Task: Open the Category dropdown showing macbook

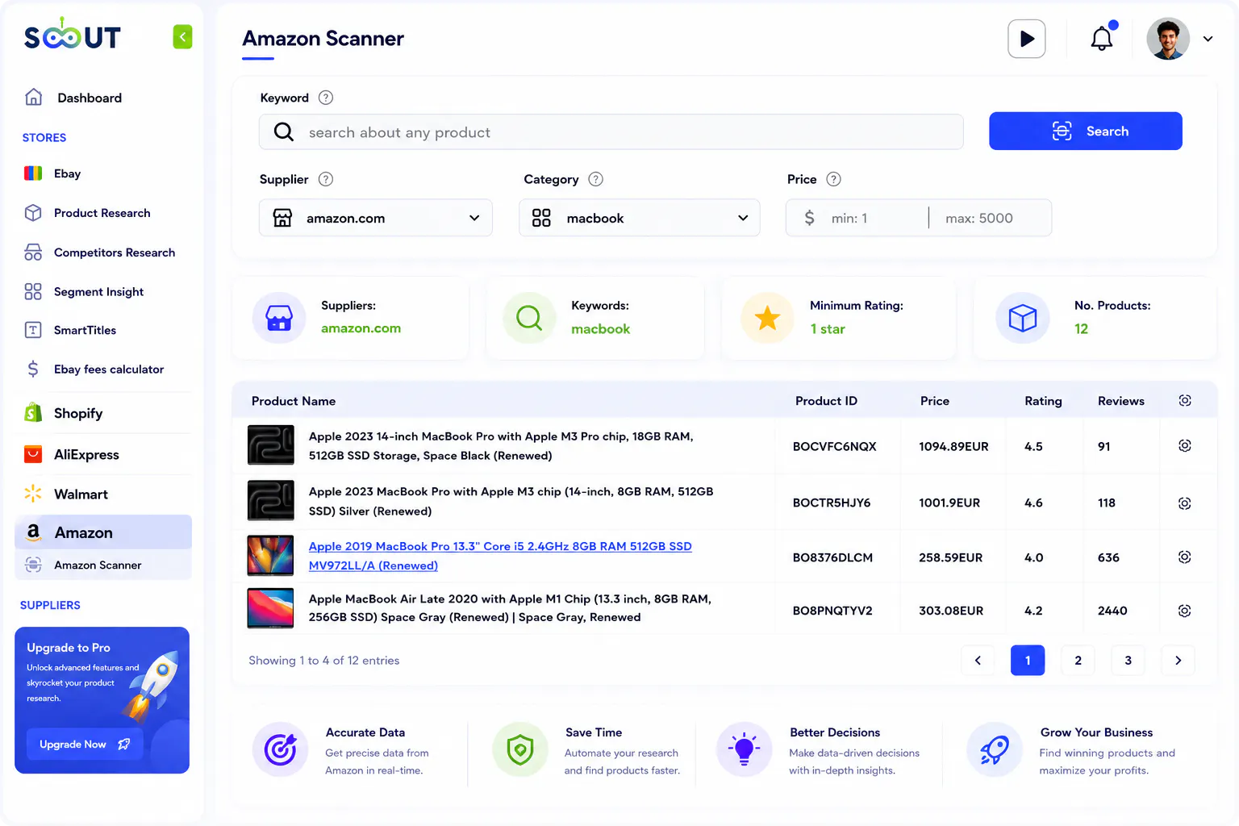Action: (640, 218)
